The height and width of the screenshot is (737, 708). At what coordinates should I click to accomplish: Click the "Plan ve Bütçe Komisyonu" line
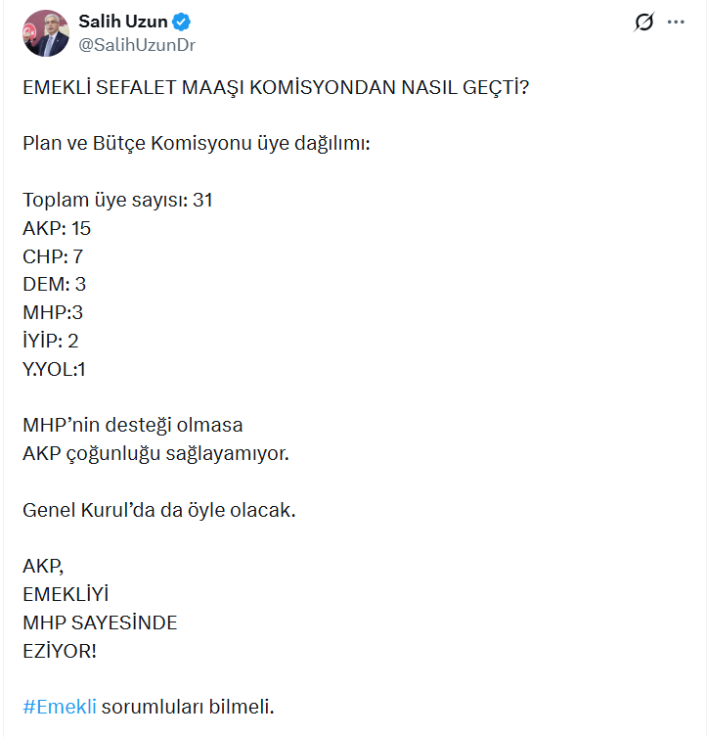pyautogui.click(x=196, y=144)
